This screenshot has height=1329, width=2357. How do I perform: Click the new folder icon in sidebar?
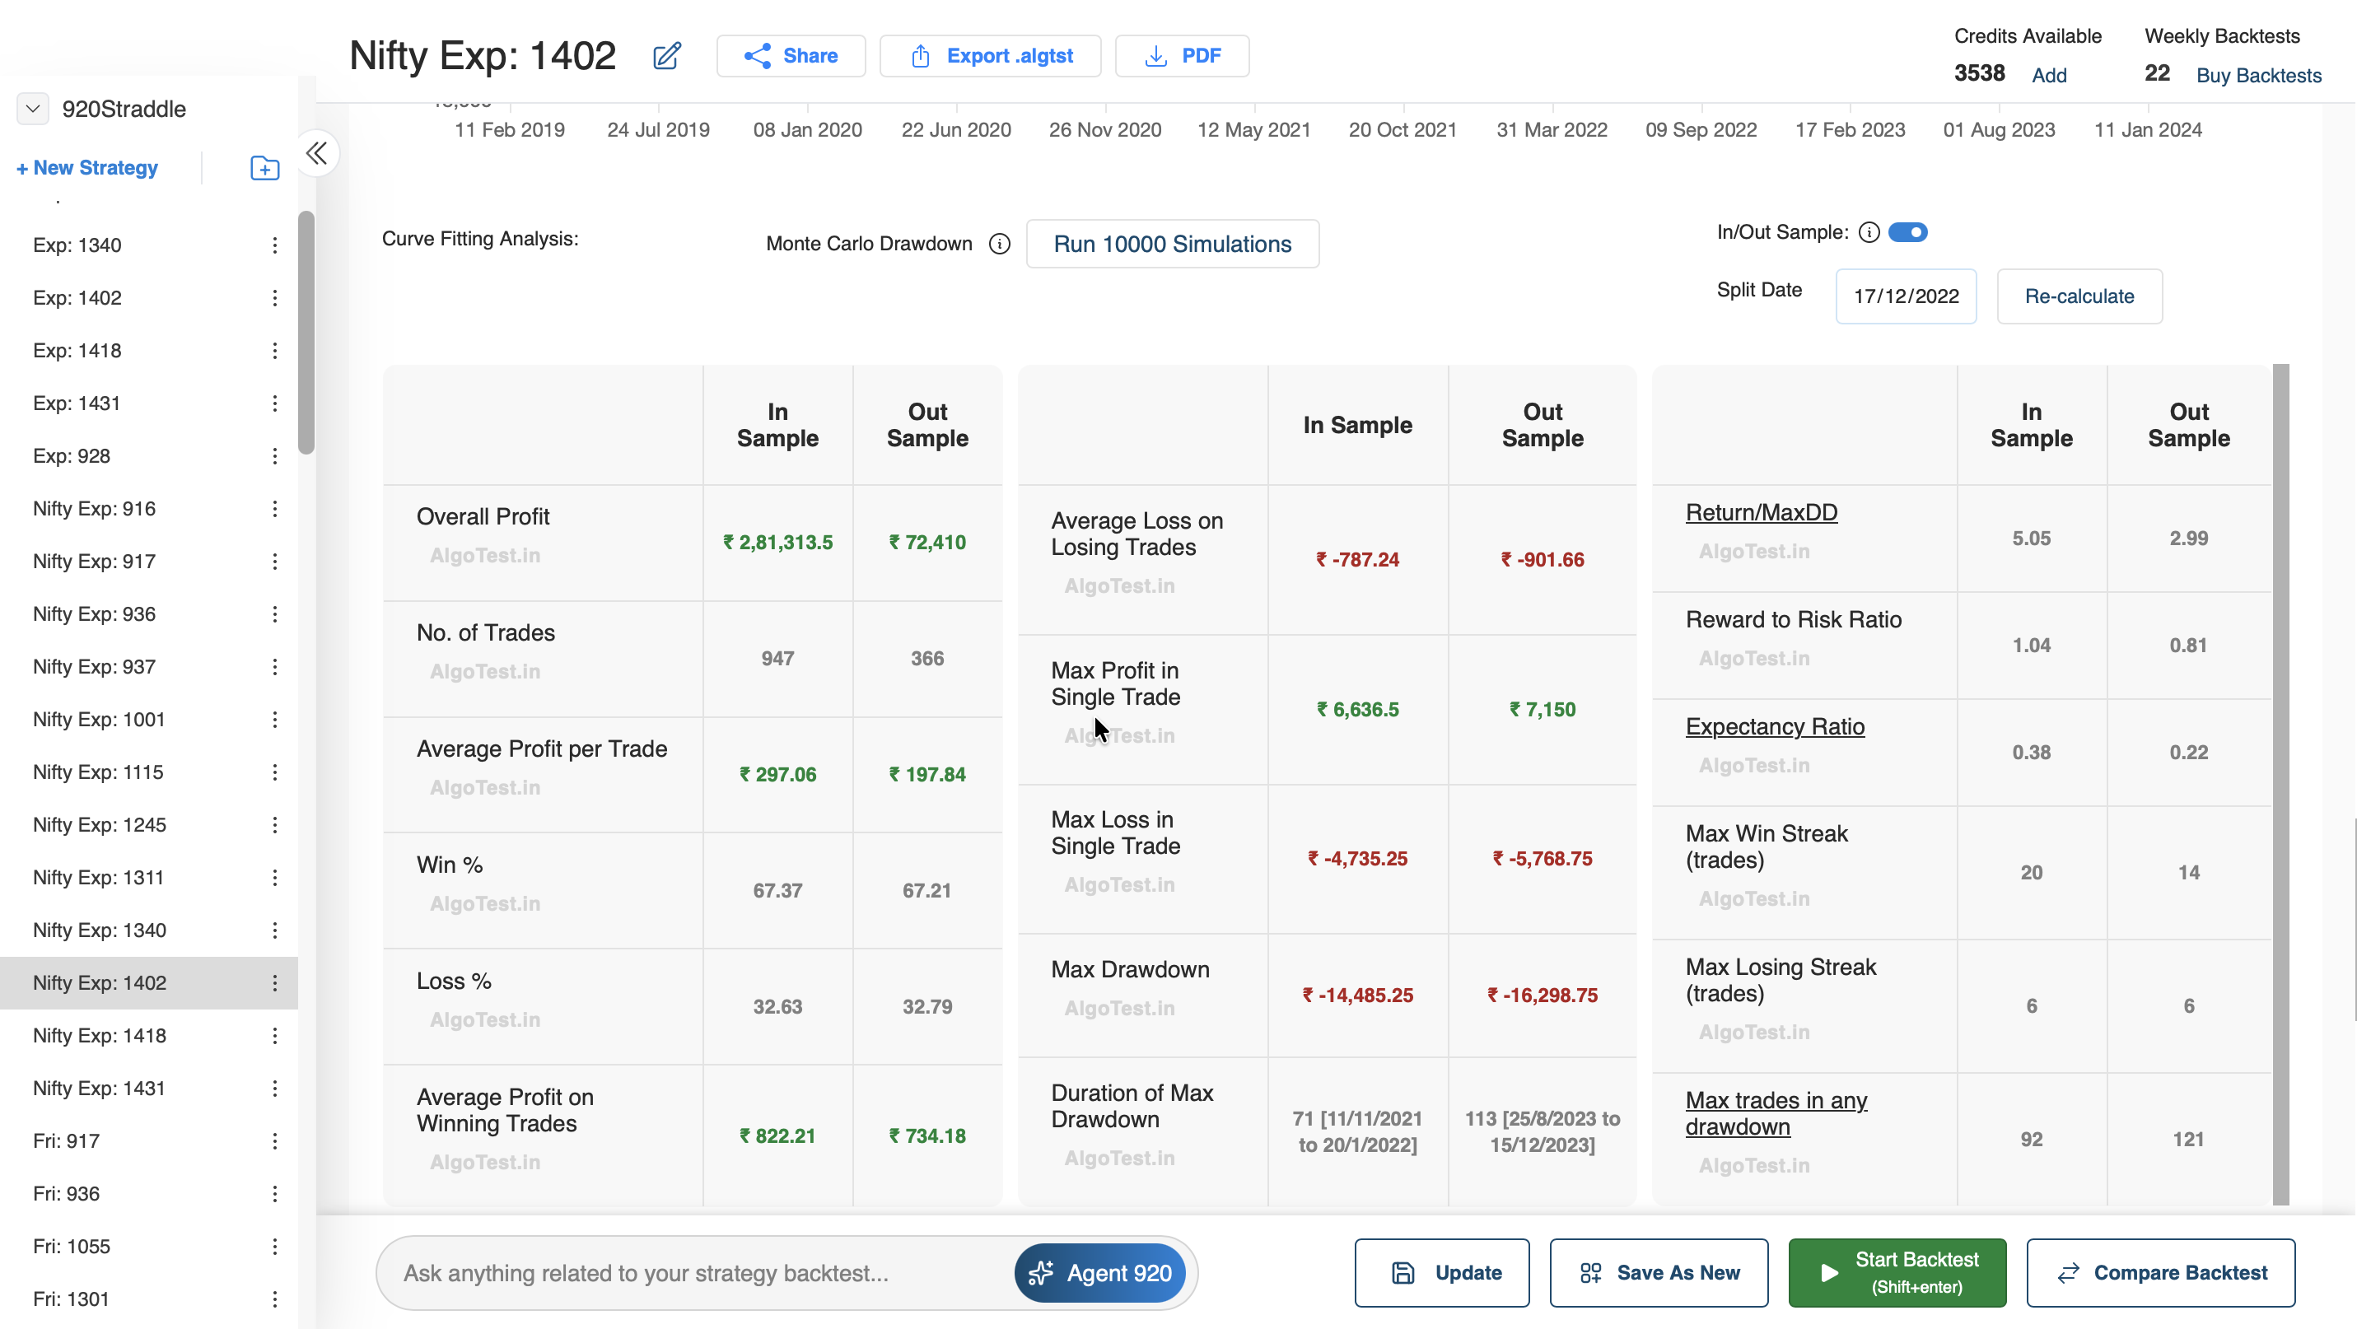pos(264,168)
